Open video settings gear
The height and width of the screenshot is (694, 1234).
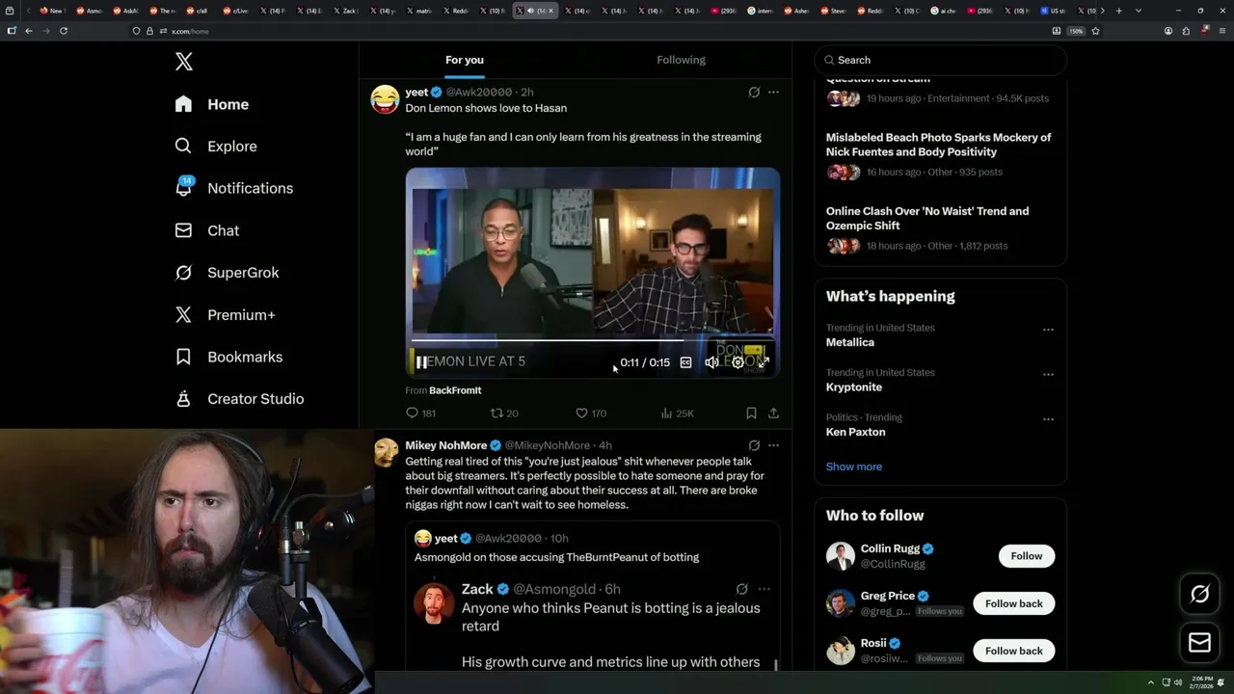click(x=738, y=362)
